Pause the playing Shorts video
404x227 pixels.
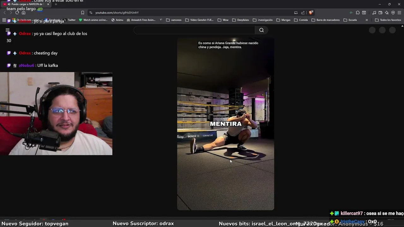tap(225, 124)
